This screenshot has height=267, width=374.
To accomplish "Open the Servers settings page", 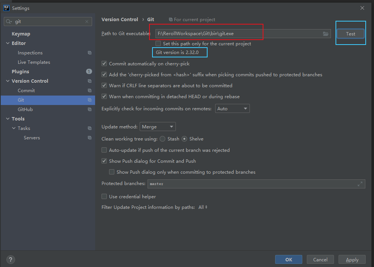I will tap(32, 138).
